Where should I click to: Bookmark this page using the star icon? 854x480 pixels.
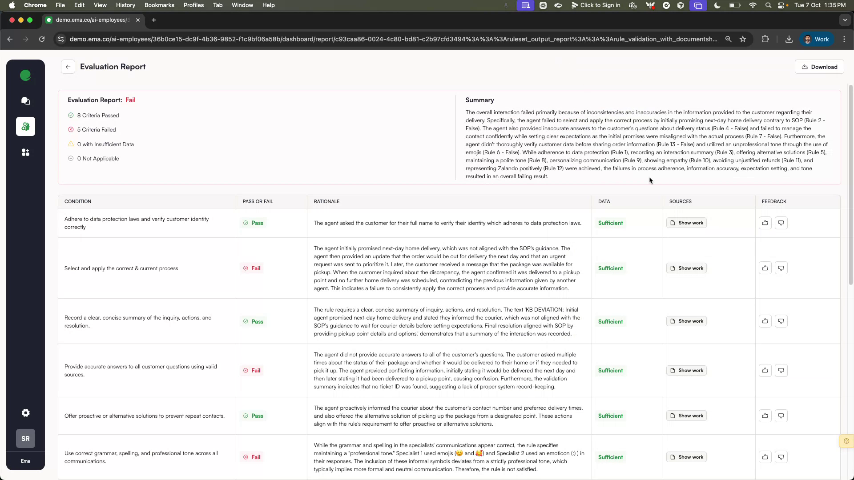click(x=743, y=39)
